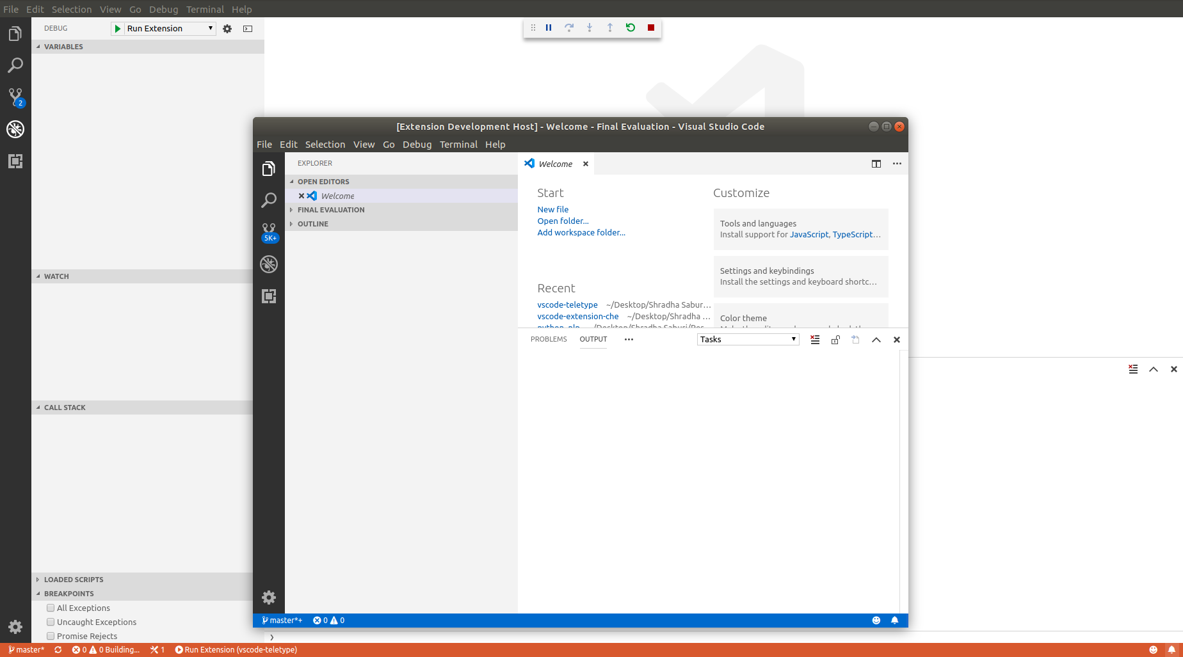Maximize Extension Host panel with chevron up
Viewport: 1183px width, 657px height.
pos(876,340)
